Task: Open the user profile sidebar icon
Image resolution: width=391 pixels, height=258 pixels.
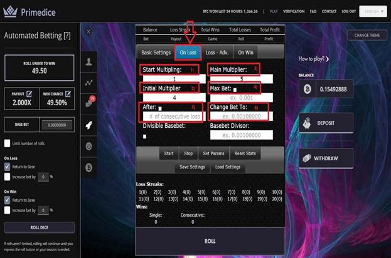Action: click(x=89, y=62)
